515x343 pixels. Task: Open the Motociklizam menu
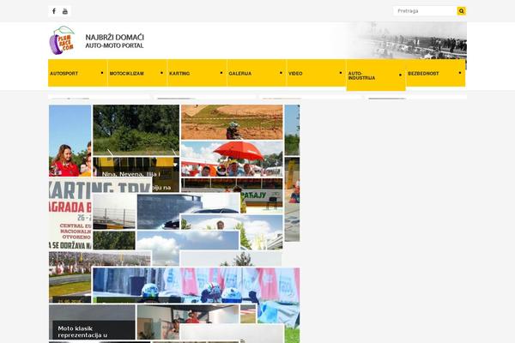[x=137, y=73]
